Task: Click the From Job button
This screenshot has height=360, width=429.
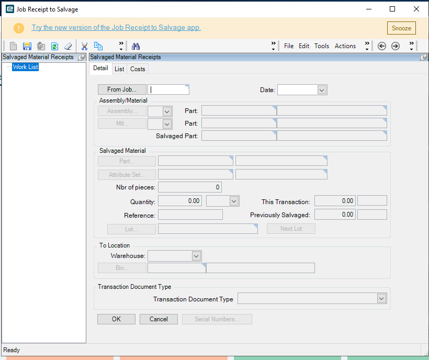Action: coord(122,89)
